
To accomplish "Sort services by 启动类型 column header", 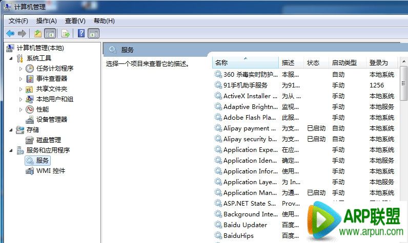I will click(x=348, y=63).
